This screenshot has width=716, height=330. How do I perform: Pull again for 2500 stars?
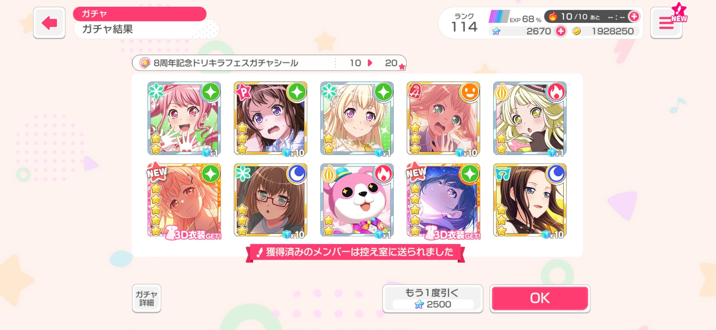(433, 299)
